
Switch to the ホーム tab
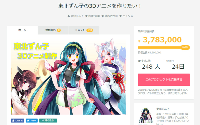coord(22,30)
